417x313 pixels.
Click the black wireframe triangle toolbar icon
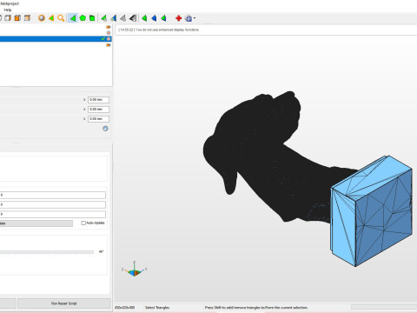click(133, 18)
